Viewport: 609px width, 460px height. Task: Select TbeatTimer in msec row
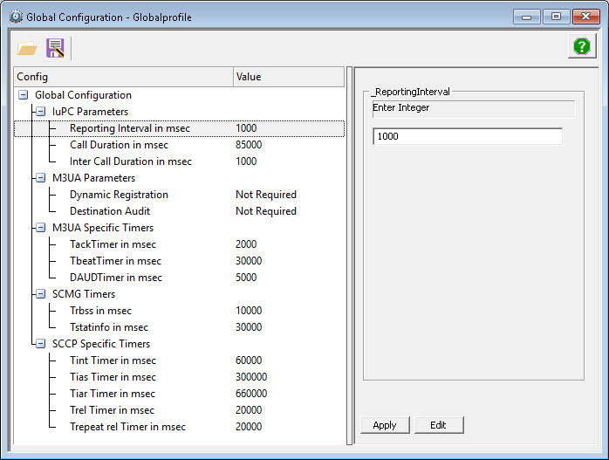tap(179, 261)
